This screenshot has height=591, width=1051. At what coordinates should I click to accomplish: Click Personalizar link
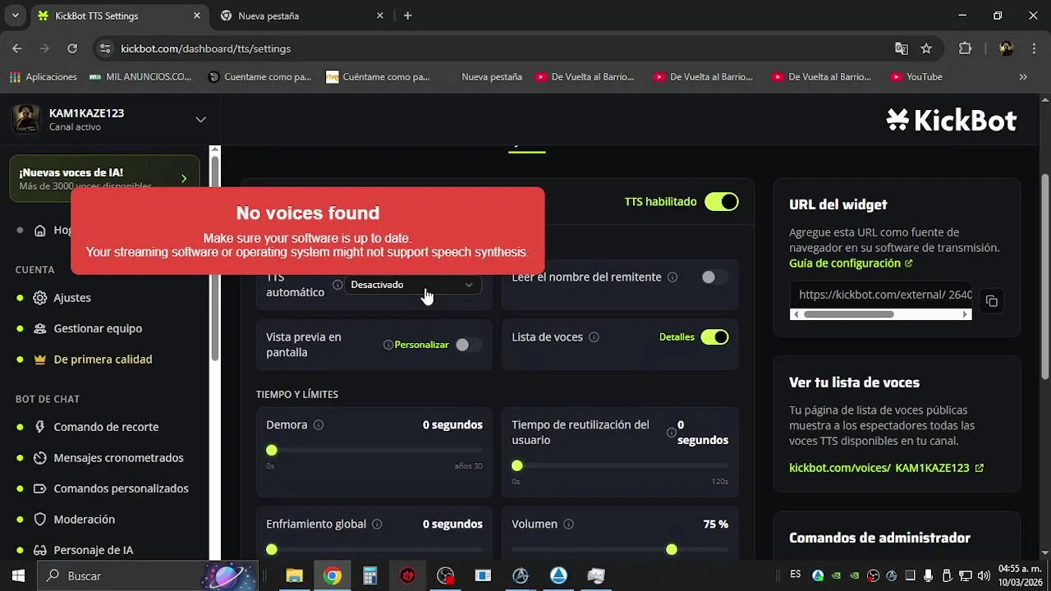(421, 345)
